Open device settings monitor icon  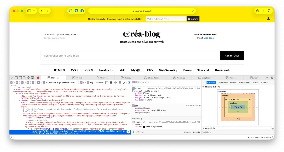(33, 78)
